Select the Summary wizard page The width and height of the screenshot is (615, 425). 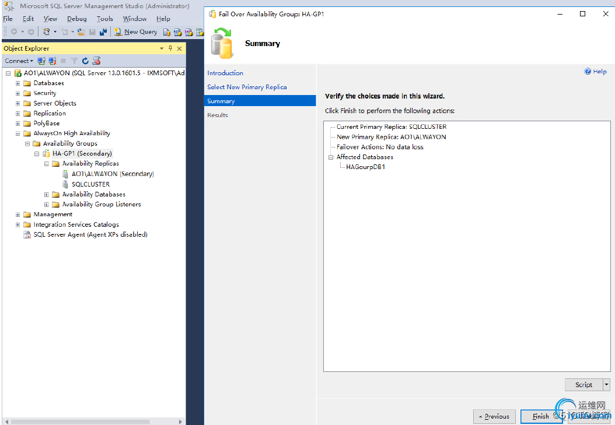260,101
